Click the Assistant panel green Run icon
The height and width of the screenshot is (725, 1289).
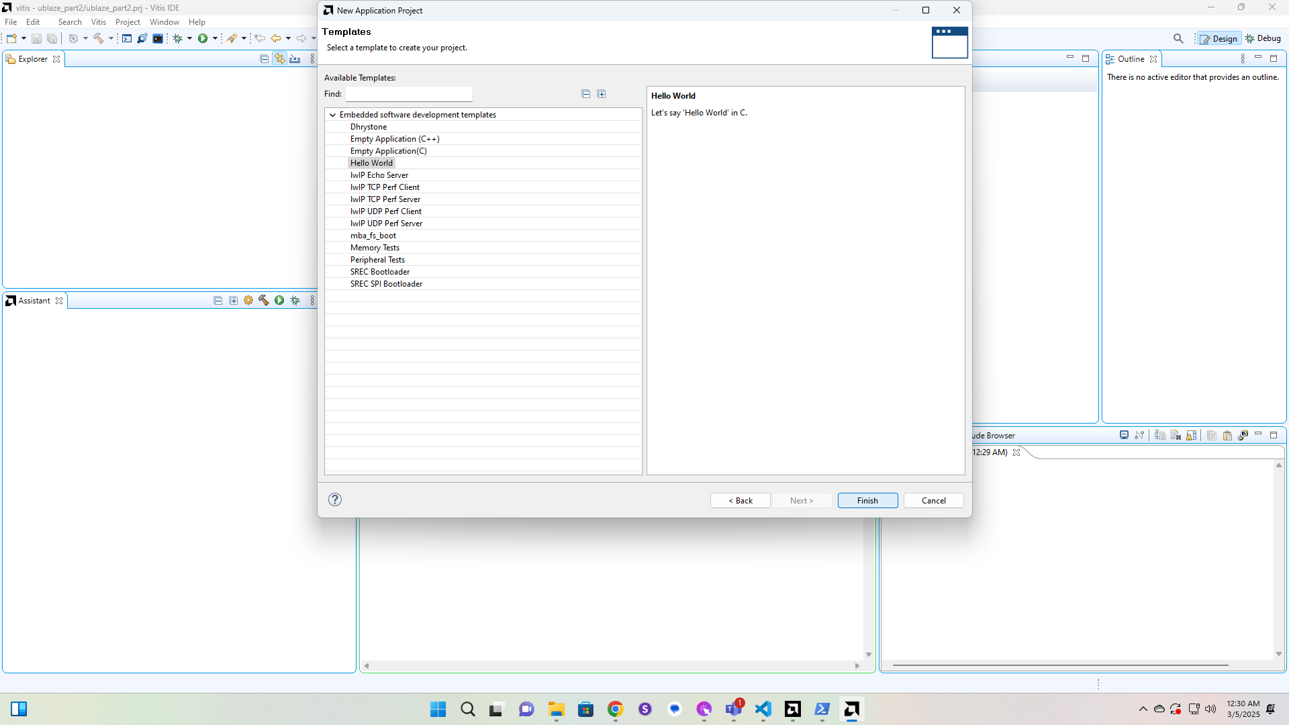click(x=279, y=301)
